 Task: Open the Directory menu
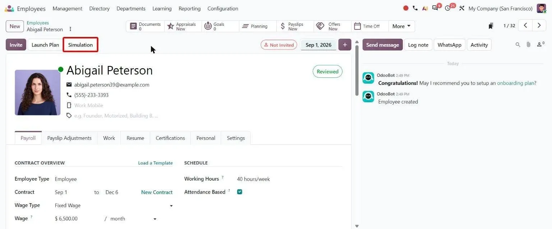point(99,8)
